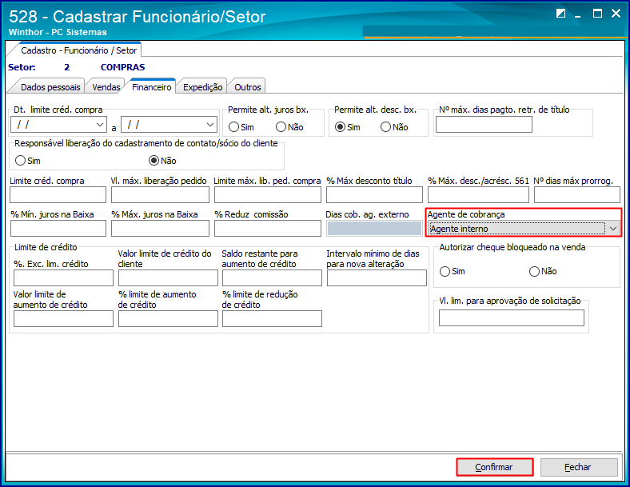Click the % Máx desconto título field
Screen dimensions: 630x487
[x=374, y=195]
